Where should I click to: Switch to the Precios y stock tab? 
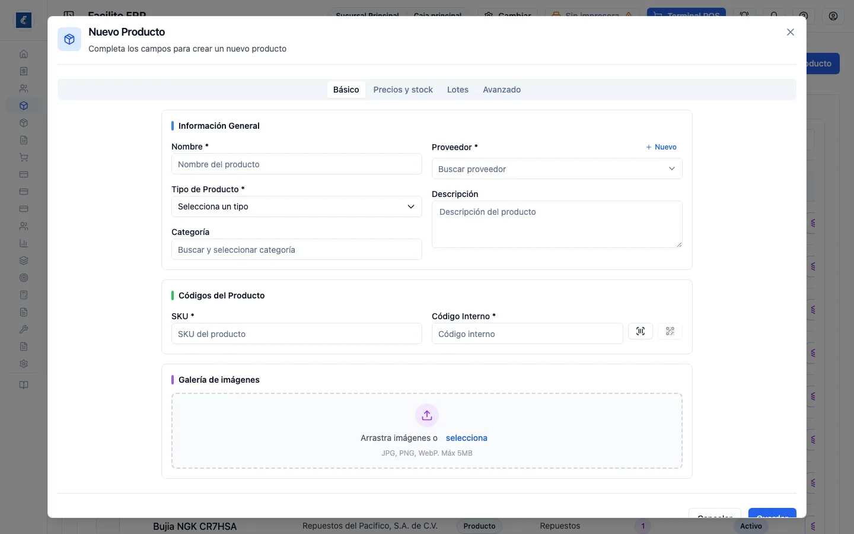[403, 90]
